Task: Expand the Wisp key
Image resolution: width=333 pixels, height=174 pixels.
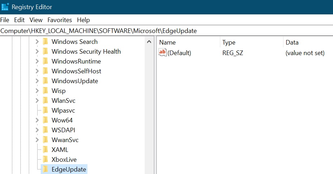Action: point(37,91)
